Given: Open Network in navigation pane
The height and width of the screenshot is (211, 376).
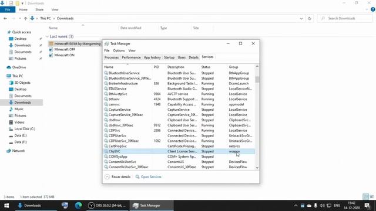Looking at the screenshot, I should click(16, 151).
